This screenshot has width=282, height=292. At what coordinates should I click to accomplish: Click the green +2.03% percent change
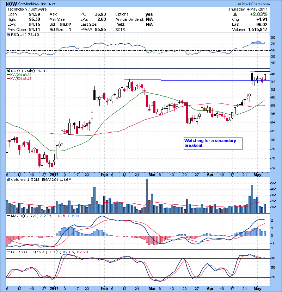pyautogui.click(x=258, y=14)
